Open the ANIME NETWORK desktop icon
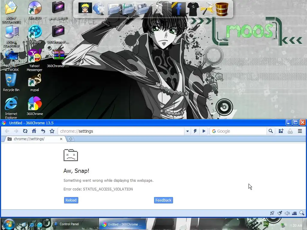This screenshot has width=307, height=230. coord(11,60)
